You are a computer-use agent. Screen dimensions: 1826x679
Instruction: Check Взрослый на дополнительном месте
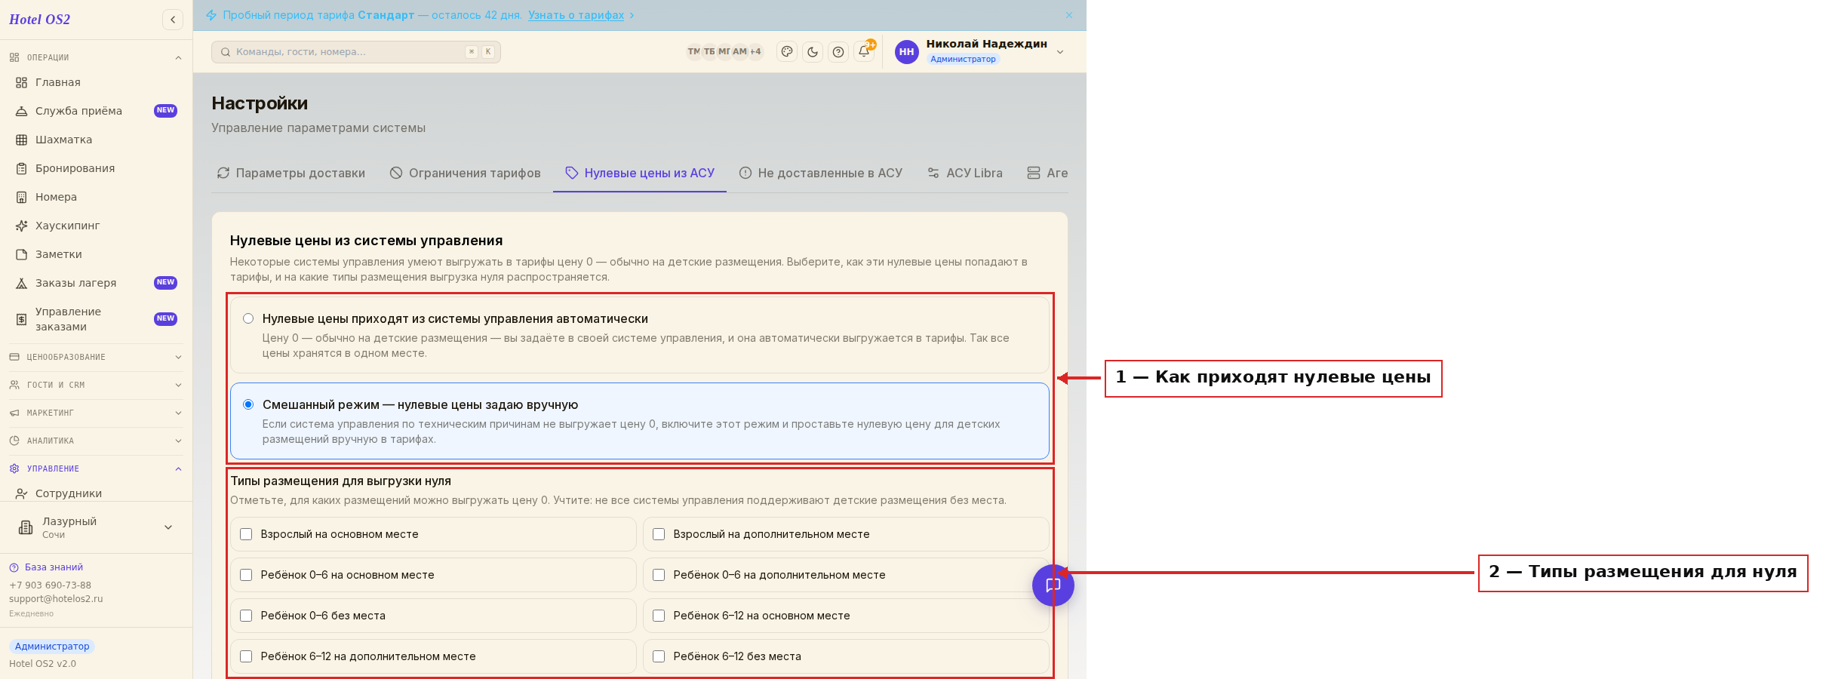(x=659, y=534)
